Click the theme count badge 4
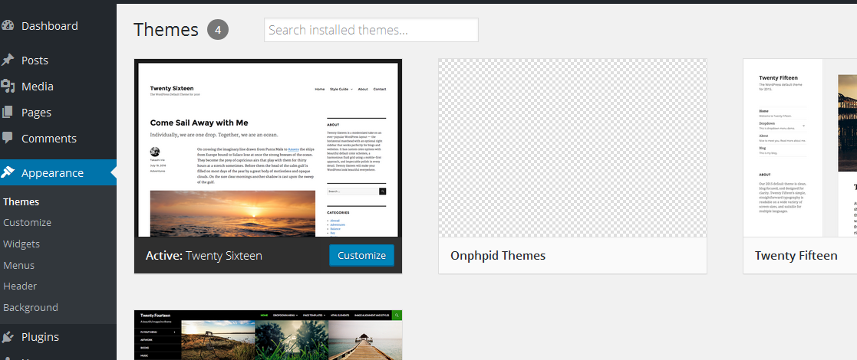857x360 pixels. (218, 30)
